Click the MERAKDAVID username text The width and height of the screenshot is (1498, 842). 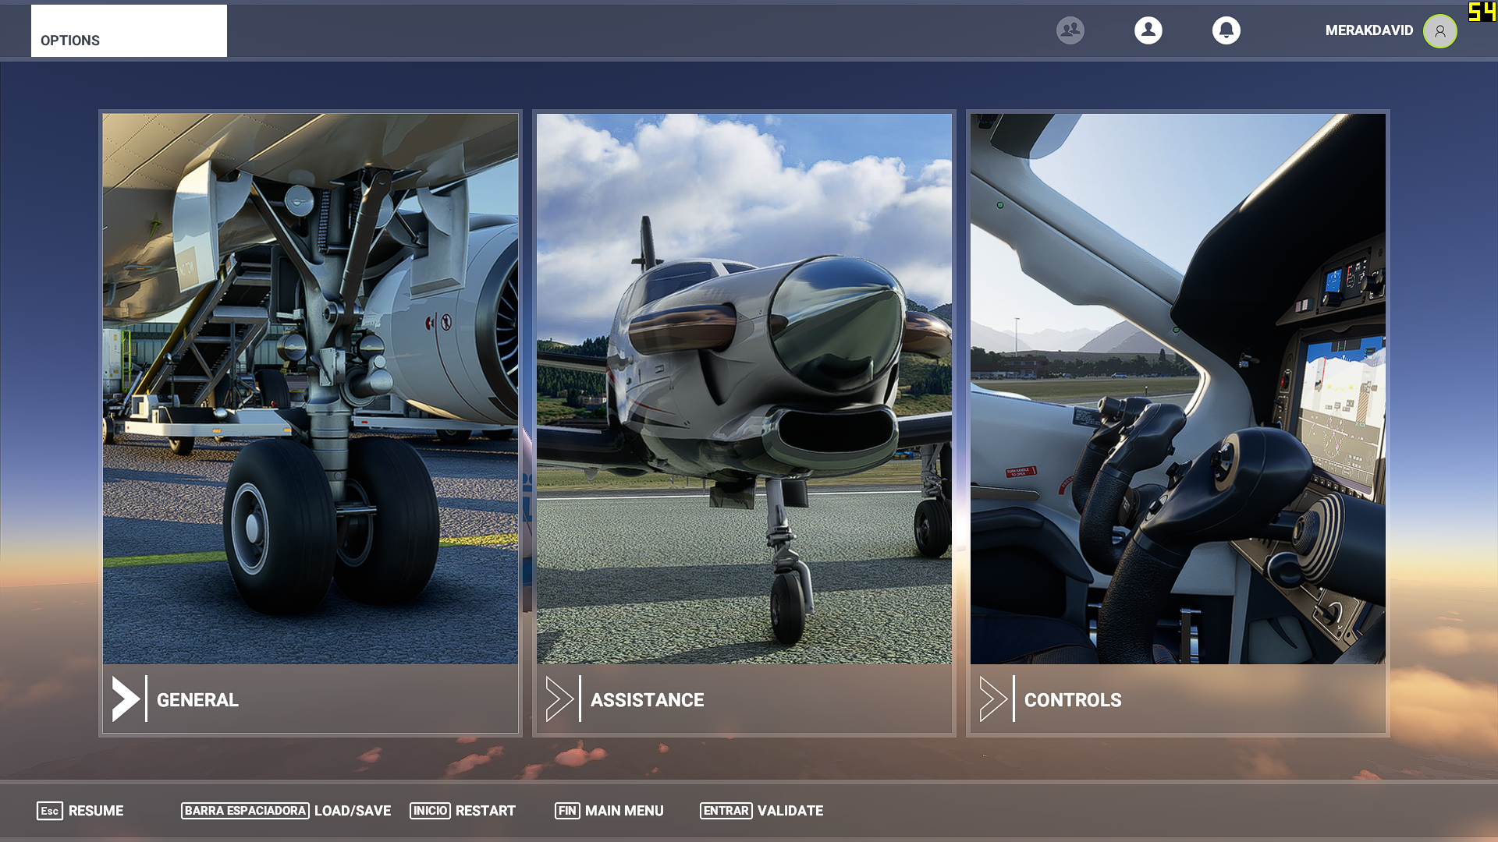(x=1368, y=30)
